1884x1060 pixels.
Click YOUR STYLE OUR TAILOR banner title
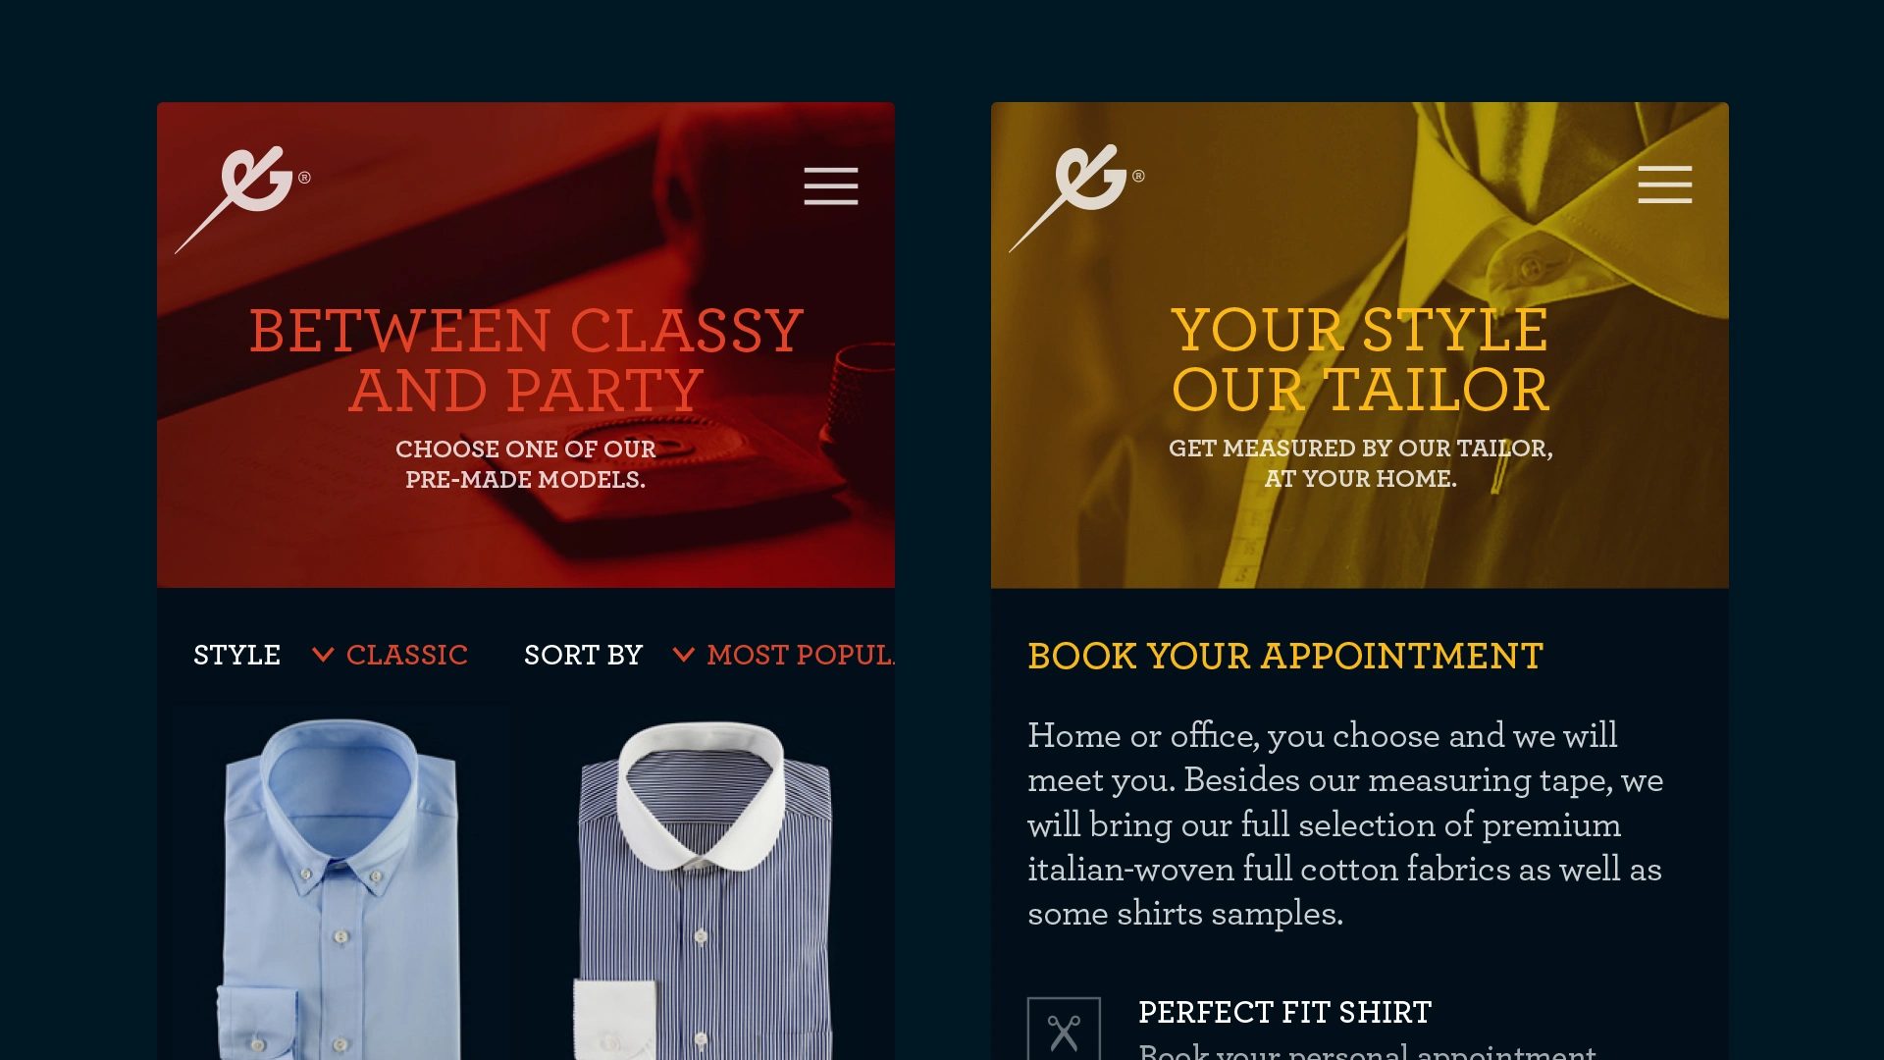point(1360,359)
